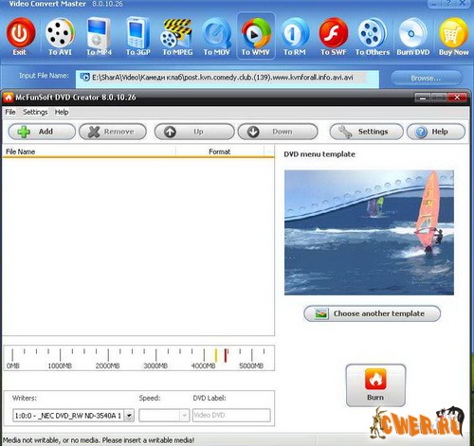
Task: Click the big Burn flame button
Action: (x=375, y=385)
